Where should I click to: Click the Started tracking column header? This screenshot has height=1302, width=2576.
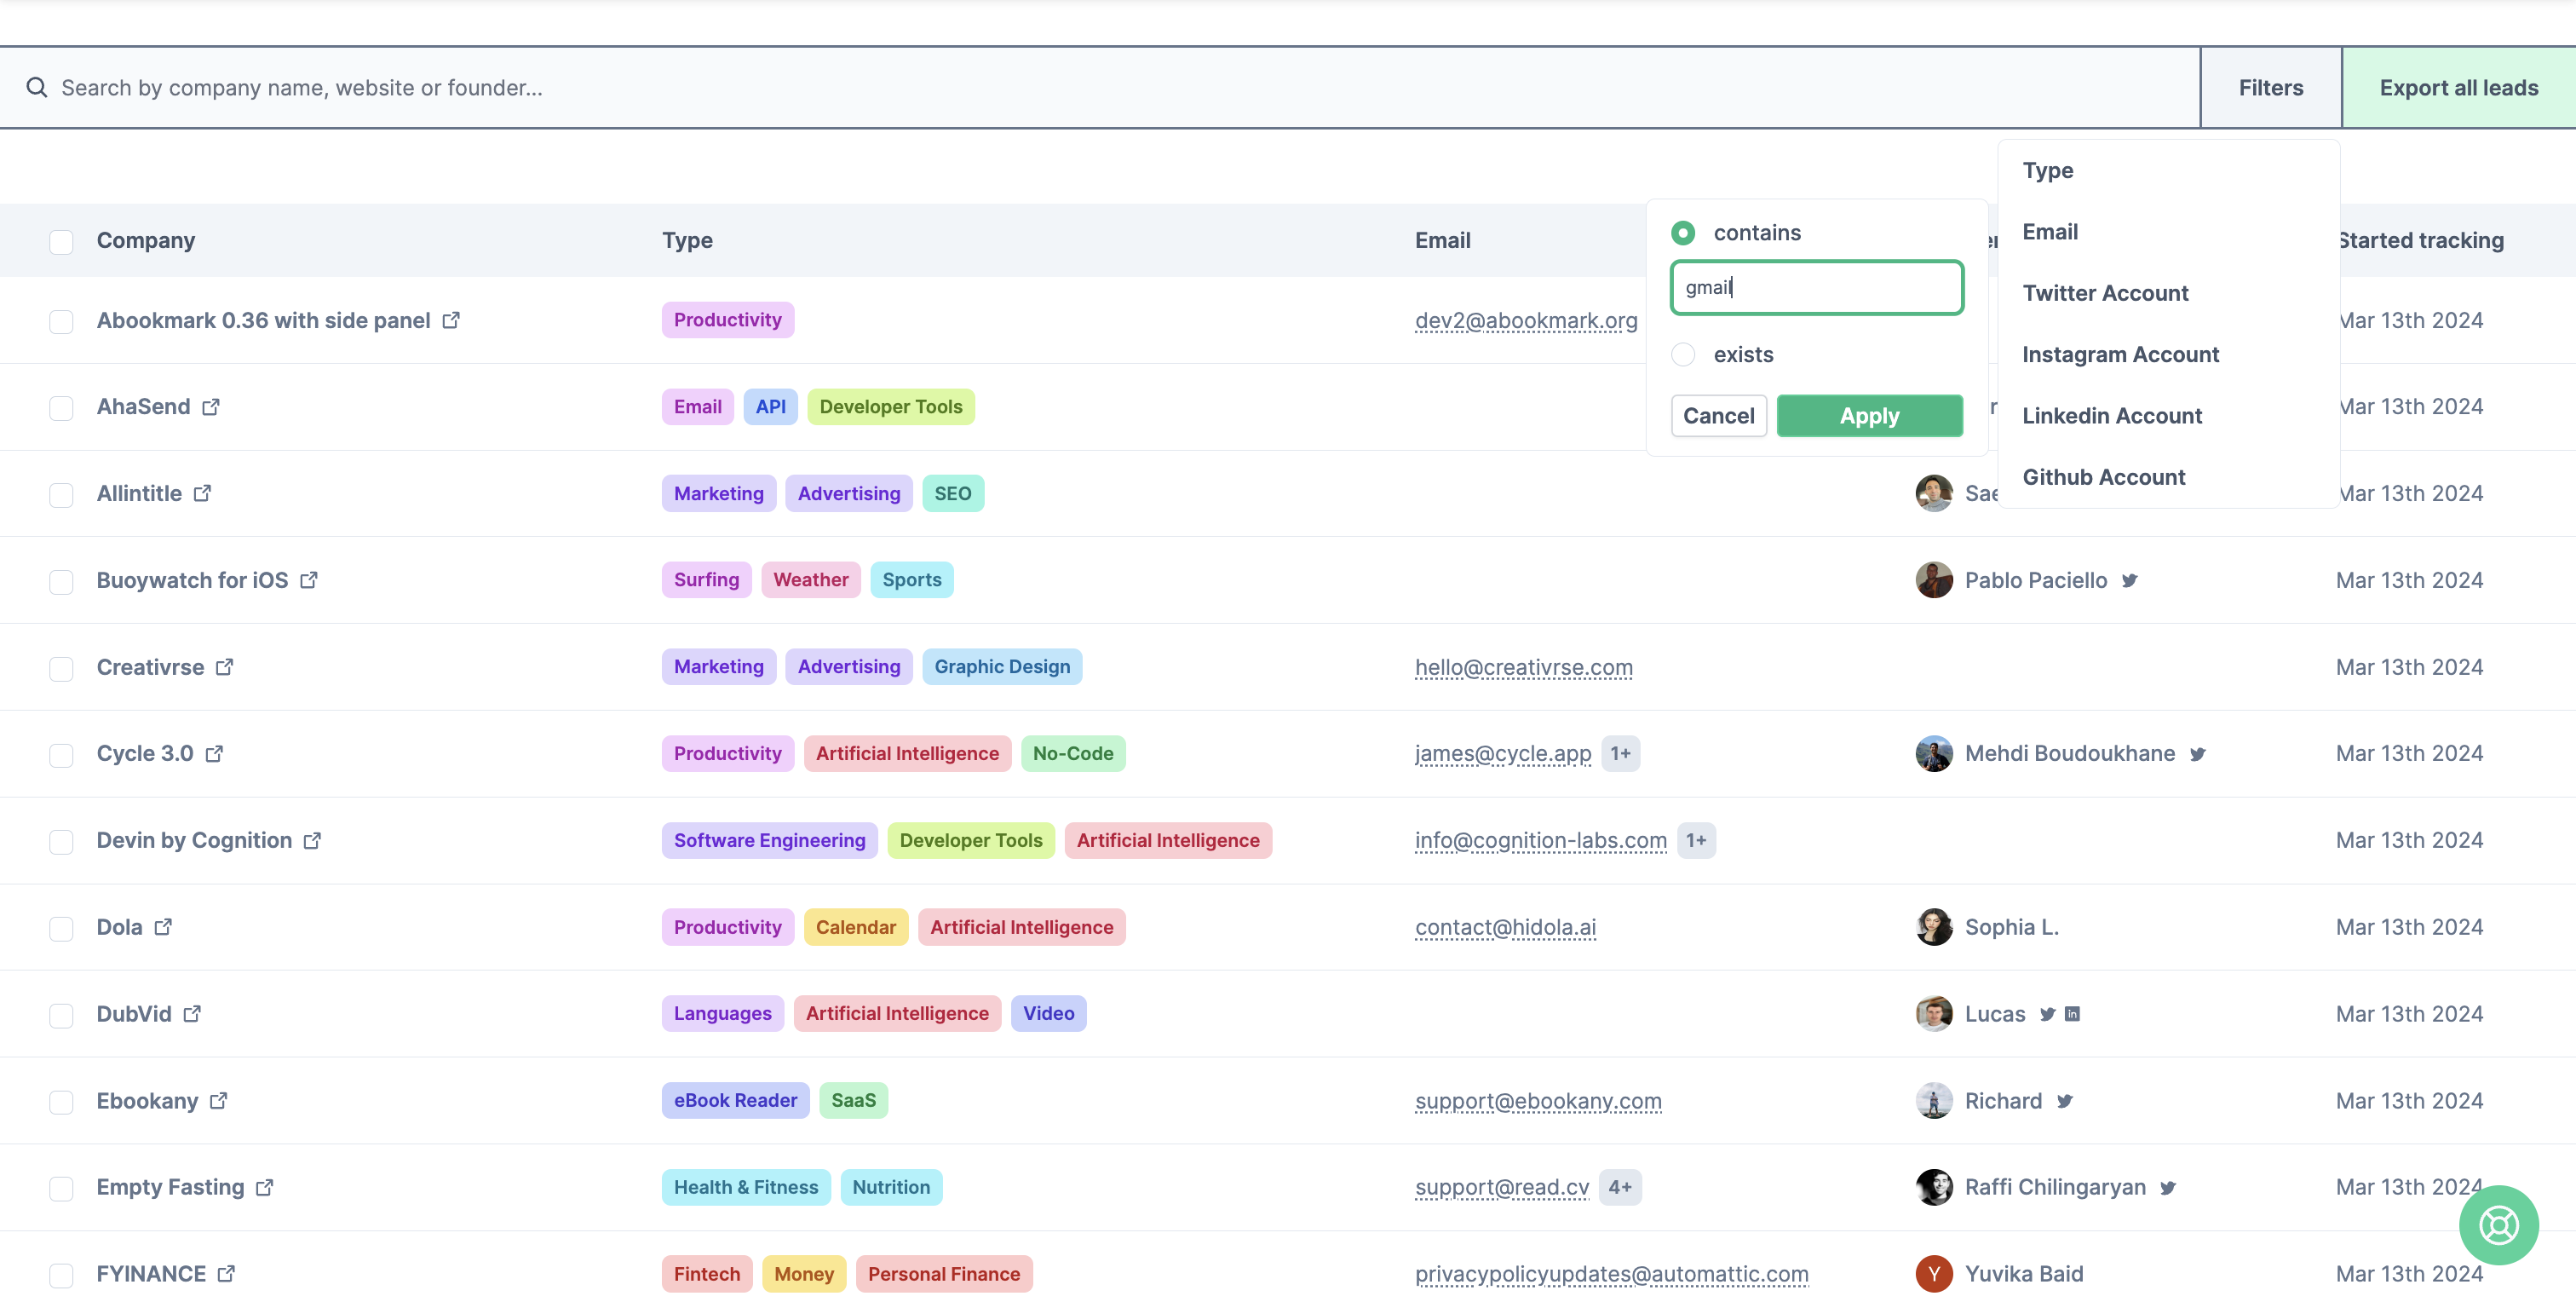tap(2421, 240)
